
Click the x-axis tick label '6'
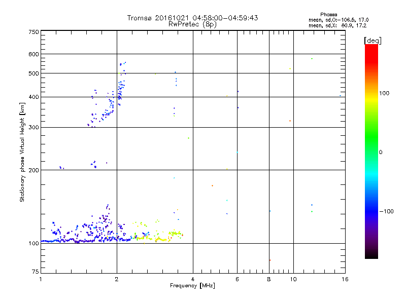point(237,279)
